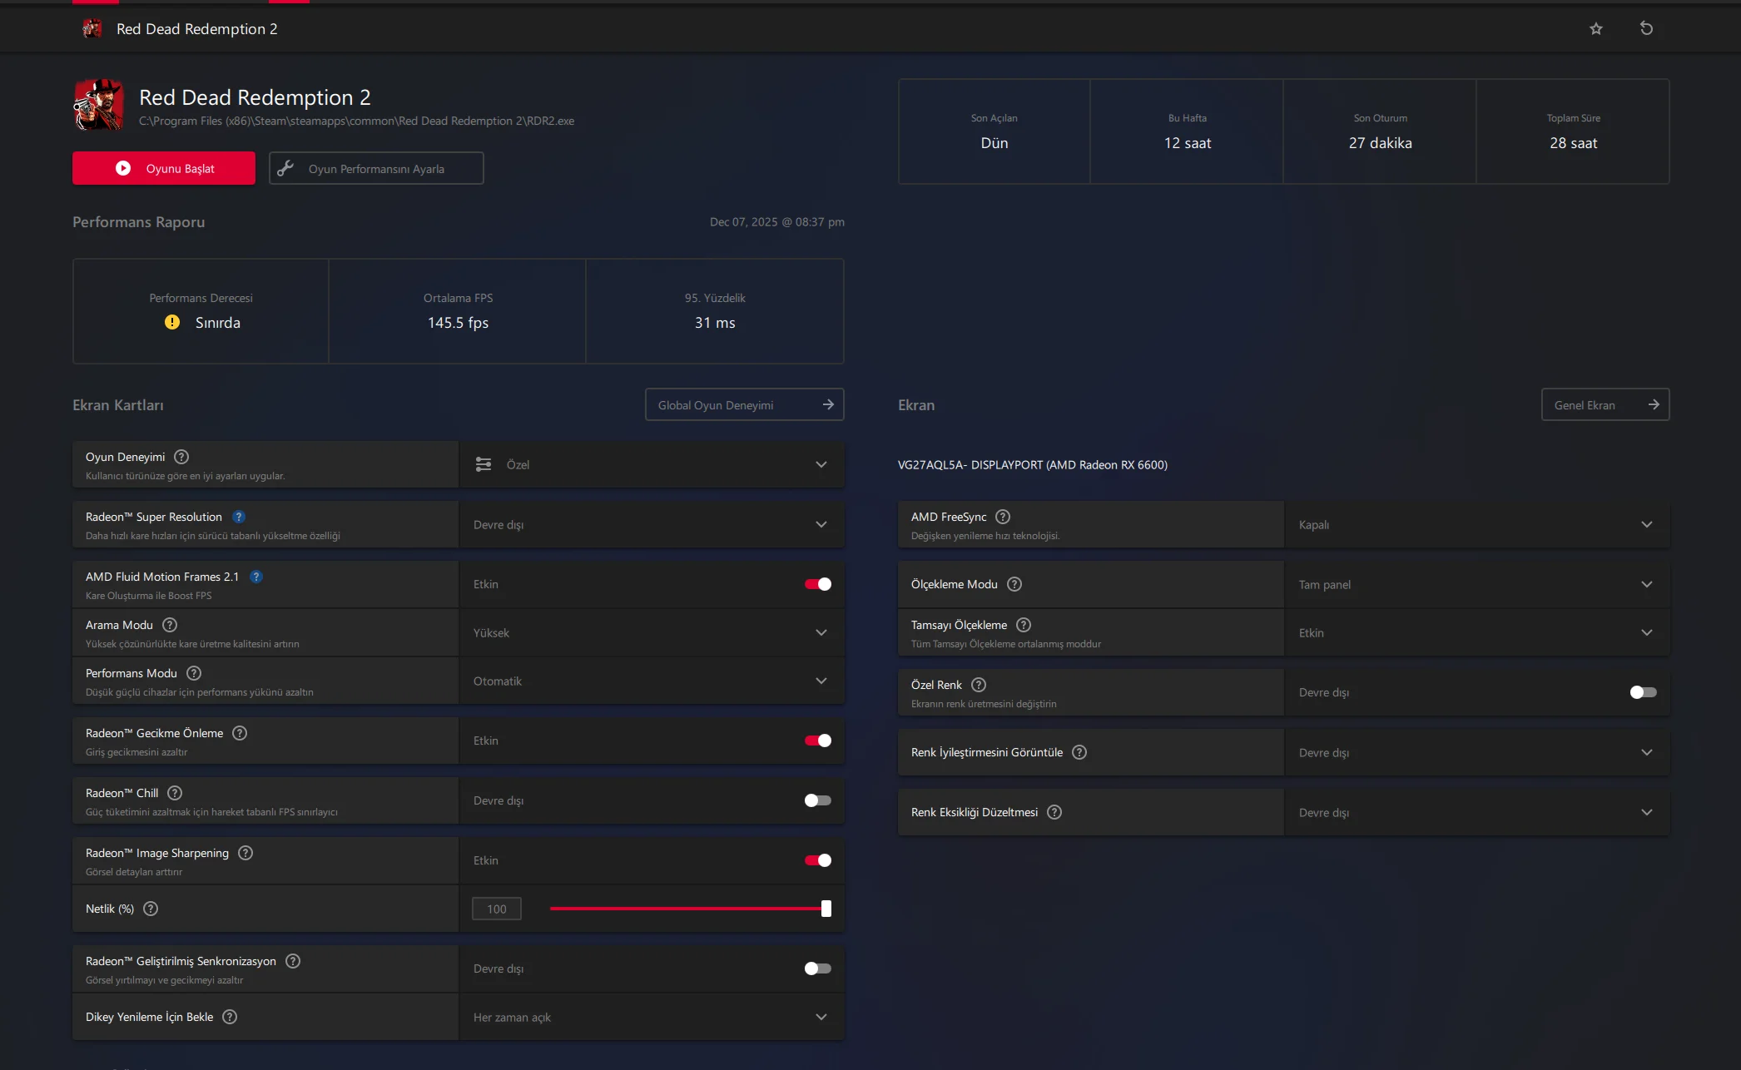Click the Netlik sharpness slider handle
The image size is (1741, 1070).
826,909
